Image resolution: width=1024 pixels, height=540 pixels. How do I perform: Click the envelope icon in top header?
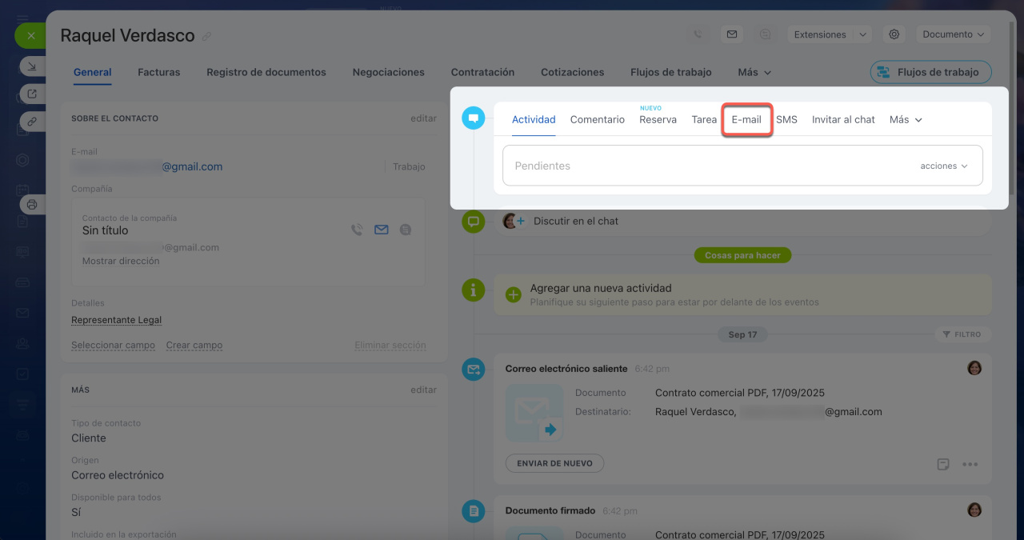[731, 34]
